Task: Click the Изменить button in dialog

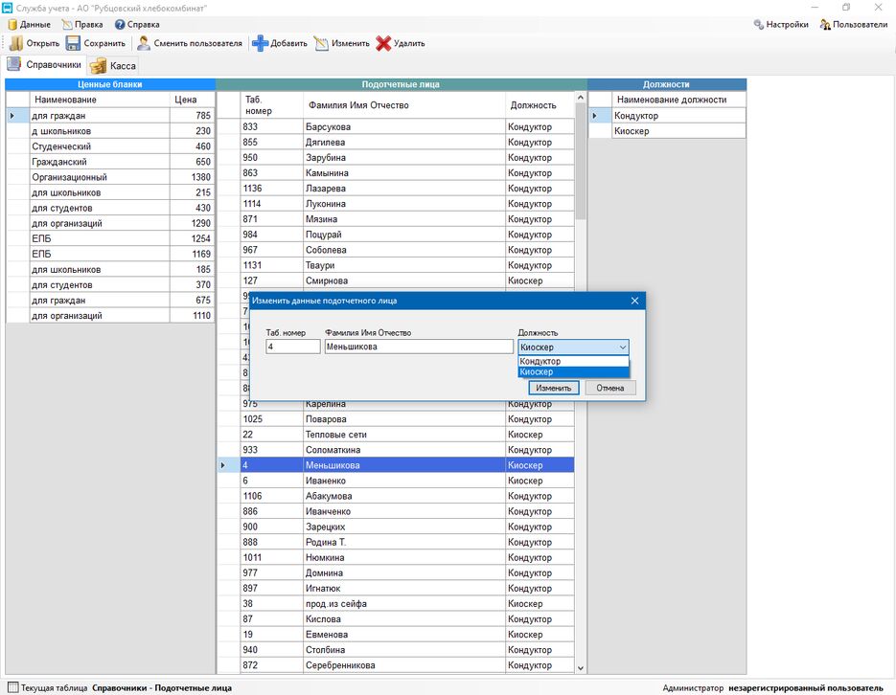Action: coord(553,388)
